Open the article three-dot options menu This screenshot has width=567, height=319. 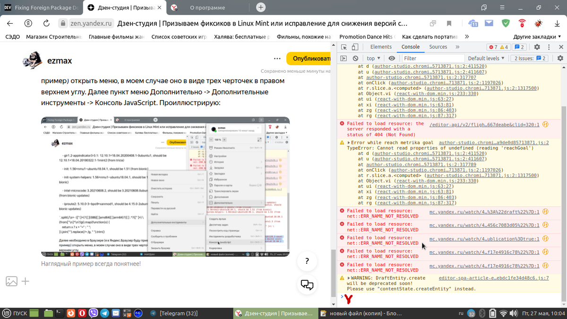pos(277,59)
